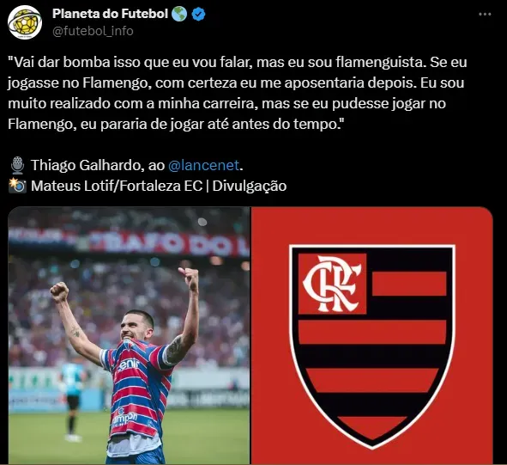The image size is (507, 465).
Task: Open the three-dot more options menu
Action: click(x=485, y=15)
